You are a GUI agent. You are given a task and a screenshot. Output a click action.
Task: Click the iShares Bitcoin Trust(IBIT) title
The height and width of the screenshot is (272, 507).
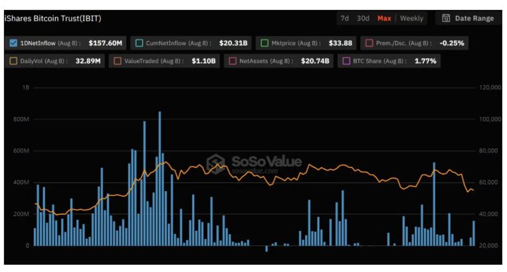[x=52, y=19]
